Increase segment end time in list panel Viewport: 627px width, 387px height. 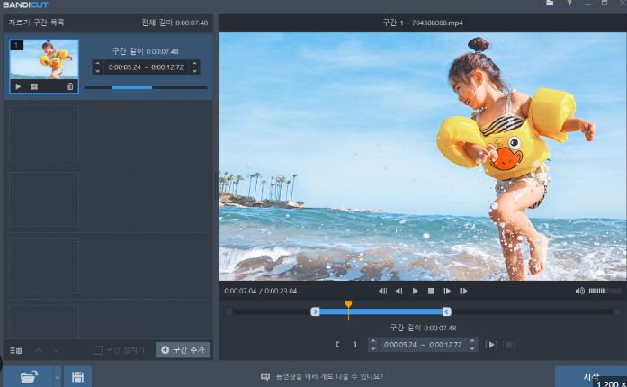pos(194,63)
